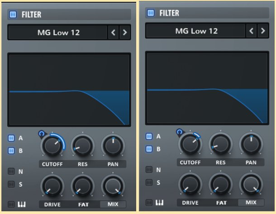Click the CUTOFF label in right panel
The width and height of the screenshot is (276, 214).
190,162
